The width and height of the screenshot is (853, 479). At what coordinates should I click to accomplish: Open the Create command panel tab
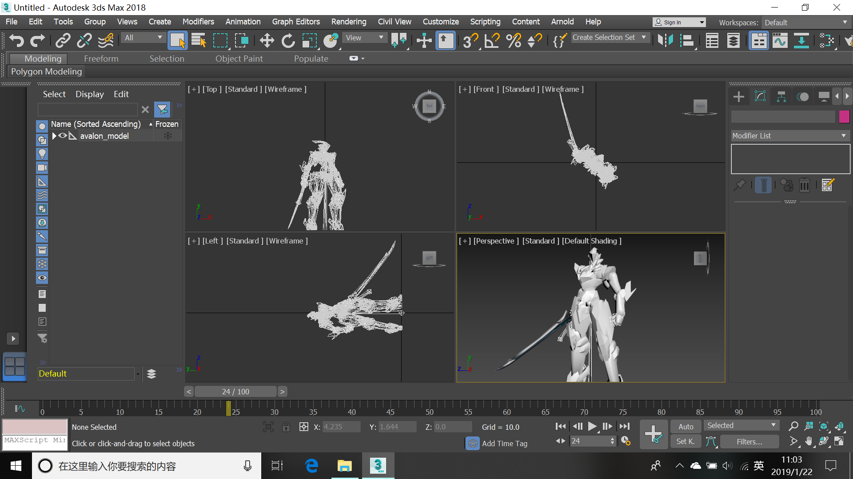[739, 96]
